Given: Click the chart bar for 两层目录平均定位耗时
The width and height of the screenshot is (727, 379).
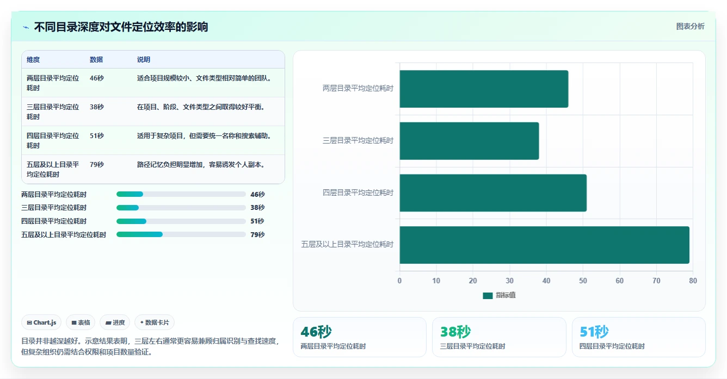Looking at the screenshot, I should coord(484,89).
